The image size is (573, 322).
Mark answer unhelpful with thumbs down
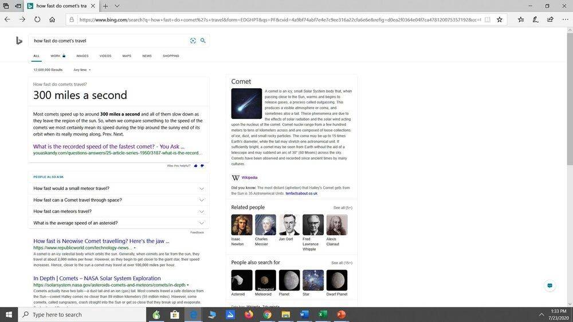(x=202, y=165)
